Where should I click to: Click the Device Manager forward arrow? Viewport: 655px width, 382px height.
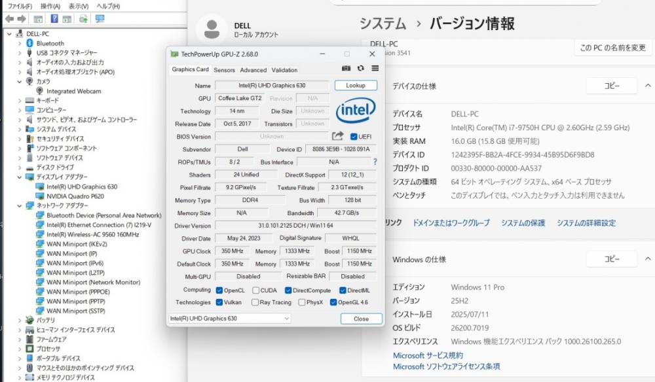(x=22, y=19)
